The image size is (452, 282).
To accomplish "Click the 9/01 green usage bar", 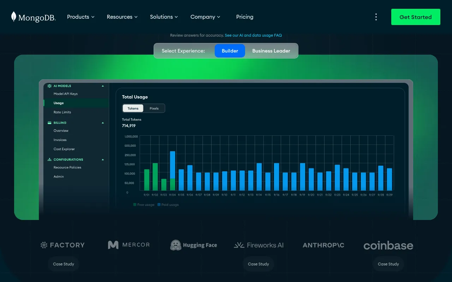I will (x=147, y=180).
